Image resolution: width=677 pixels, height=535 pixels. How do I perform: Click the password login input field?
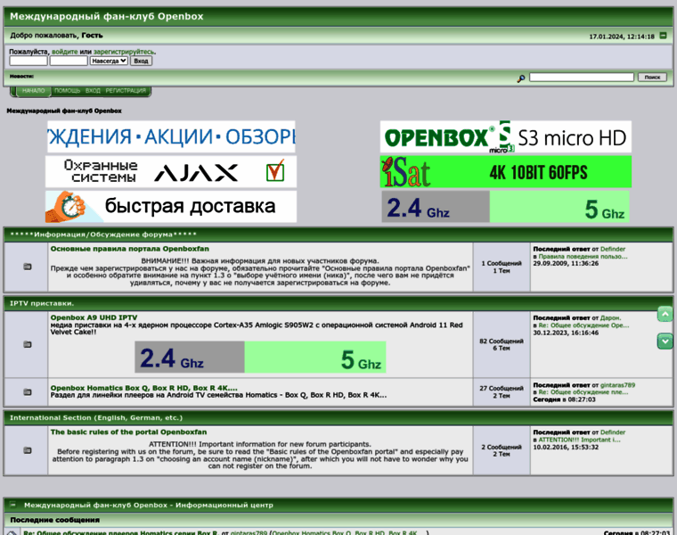(x=69, y=61)
